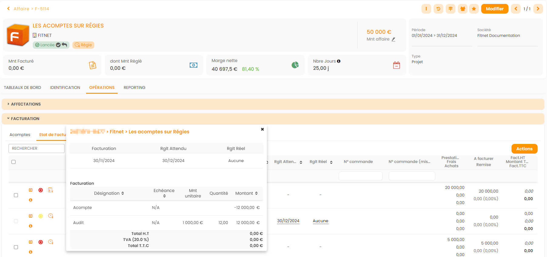Close the invoice detail popup
This screenshot has width=547, height=257.
262,129
